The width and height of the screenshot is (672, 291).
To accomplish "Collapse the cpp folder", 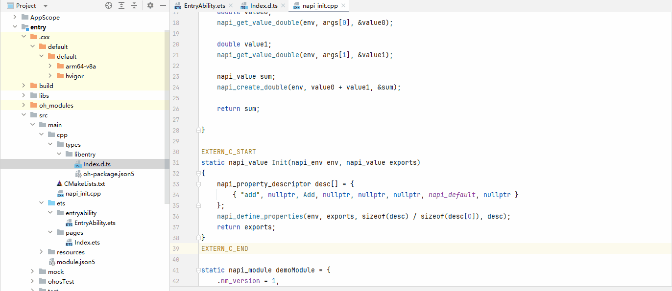I will click(x=41, y=134).
